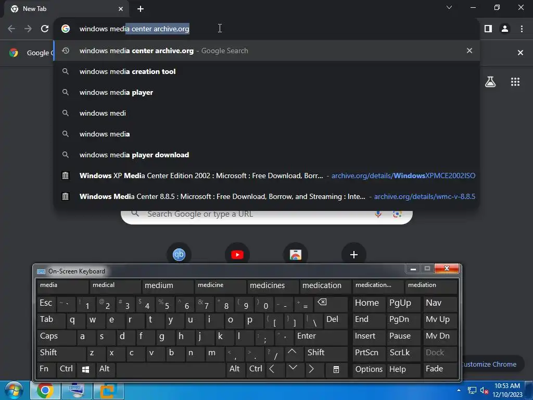Click Chrome icon in the taskbar

click(45, 391)
